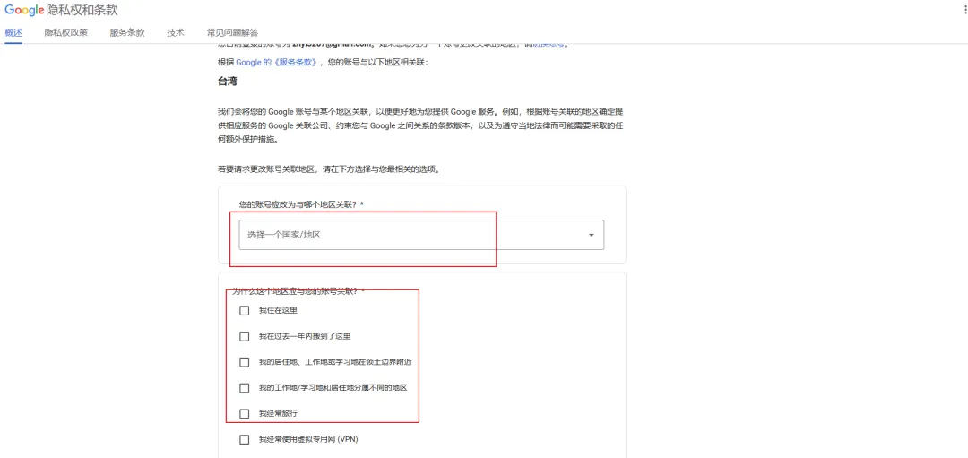This screenshot has width=968, height=458.
Task: Tick 我的居住地、工作地或学习地在领土边界附近
Action: pos(245,362)
